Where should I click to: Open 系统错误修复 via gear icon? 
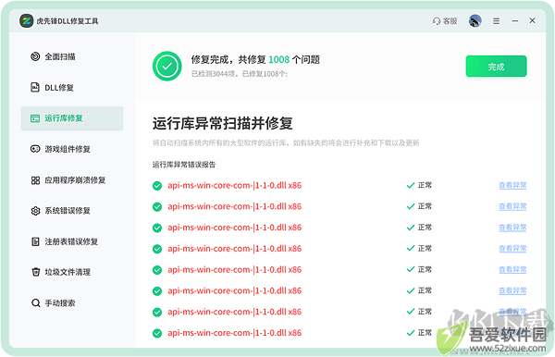35,211
